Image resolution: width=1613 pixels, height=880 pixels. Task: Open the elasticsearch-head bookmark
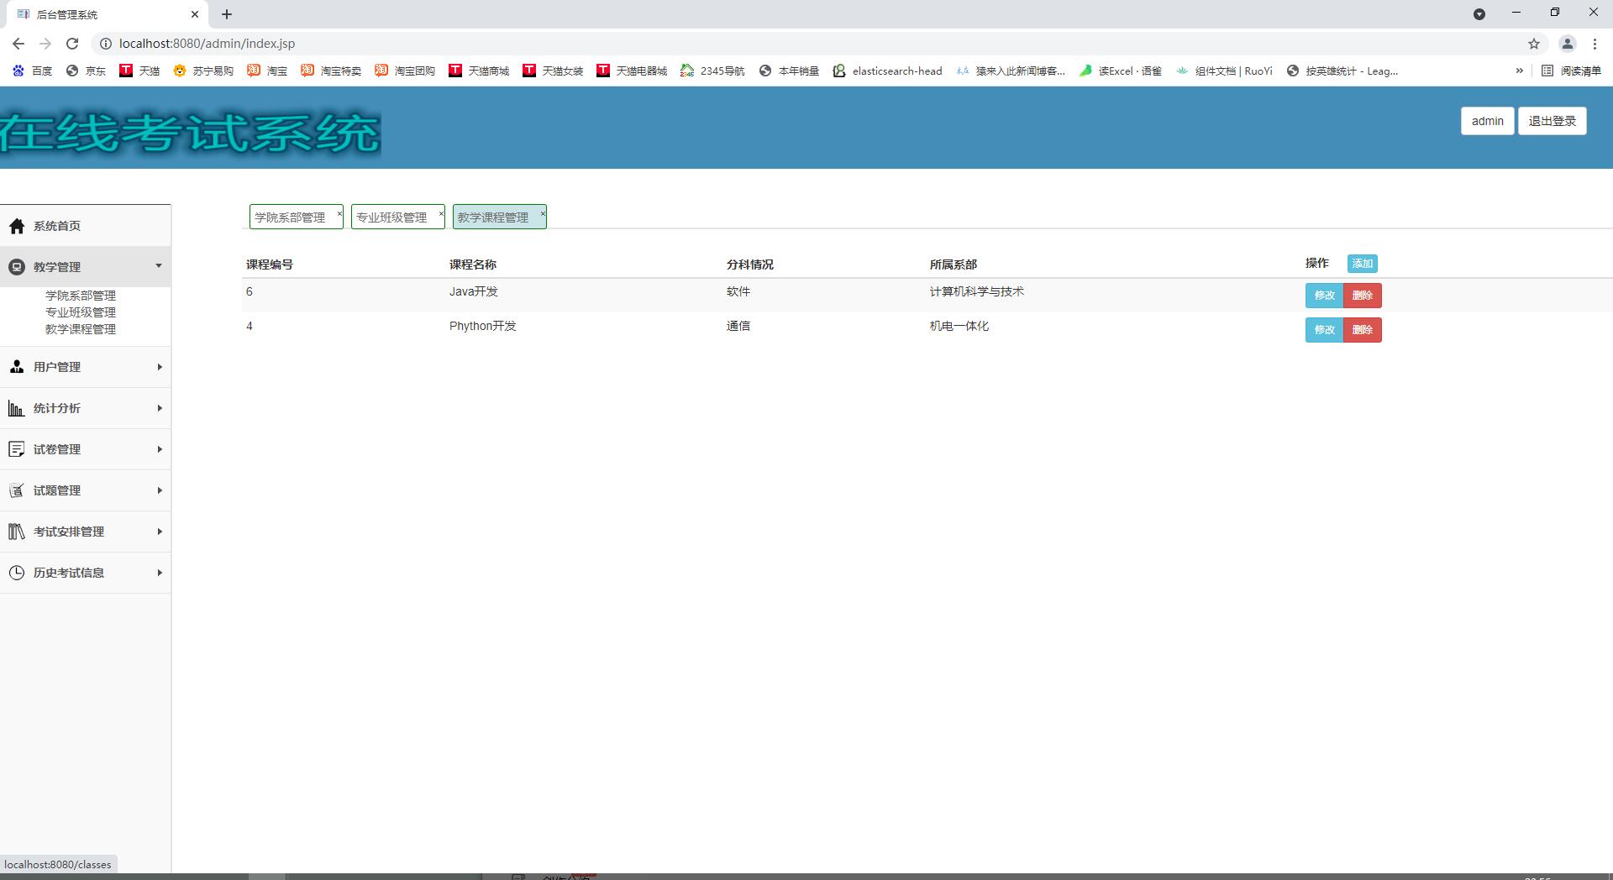tap(887, 71)
